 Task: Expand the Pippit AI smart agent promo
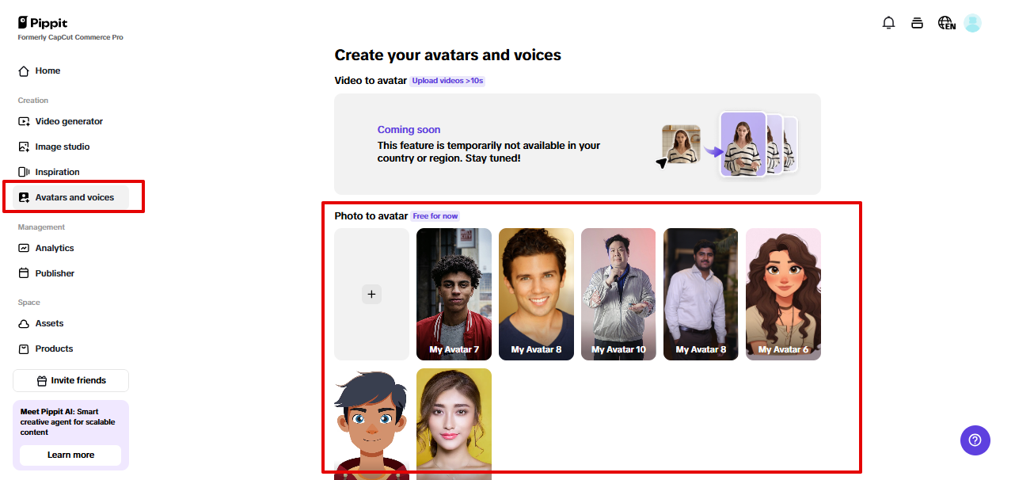point(70,423)
